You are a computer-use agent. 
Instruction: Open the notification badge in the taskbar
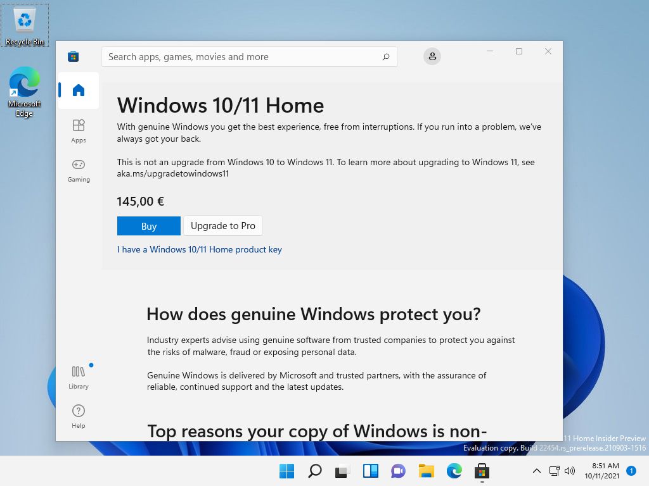click(631, 471)
